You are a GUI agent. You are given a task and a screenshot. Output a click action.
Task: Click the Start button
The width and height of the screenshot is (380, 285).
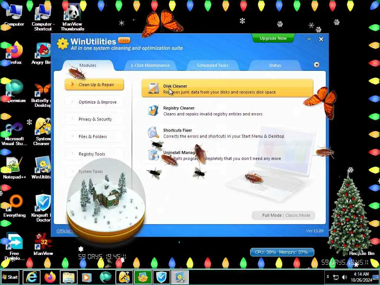[x=10, y=277]
